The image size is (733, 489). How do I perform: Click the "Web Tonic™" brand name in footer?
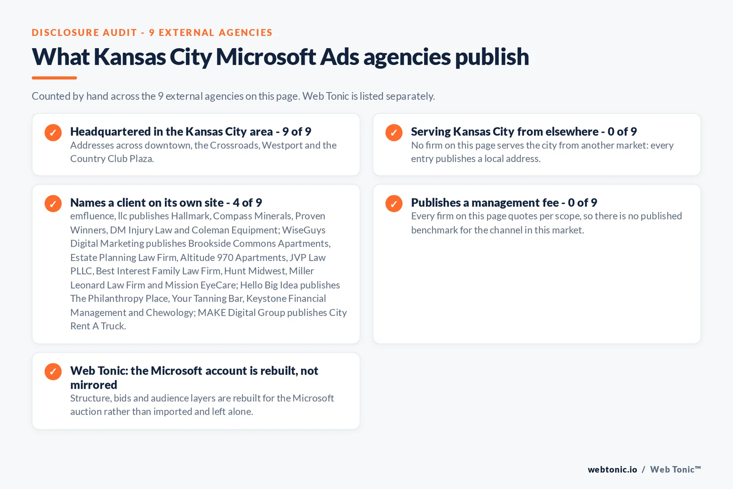click(676, 469)
